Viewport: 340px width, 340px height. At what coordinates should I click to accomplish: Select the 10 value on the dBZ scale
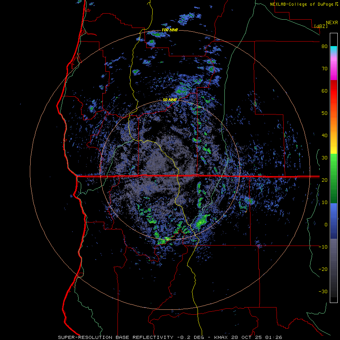pyautogui.click(x=325, y=202)
